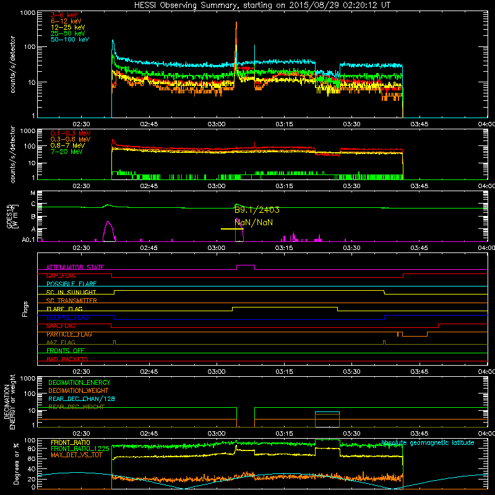Select the GAP_FLAG label
The width and height of the screenshot is (495, 495).
pos(61,275)
